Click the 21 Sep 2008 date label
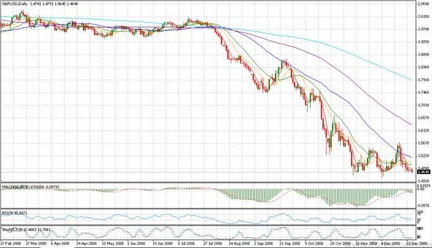 pos(290,244)
